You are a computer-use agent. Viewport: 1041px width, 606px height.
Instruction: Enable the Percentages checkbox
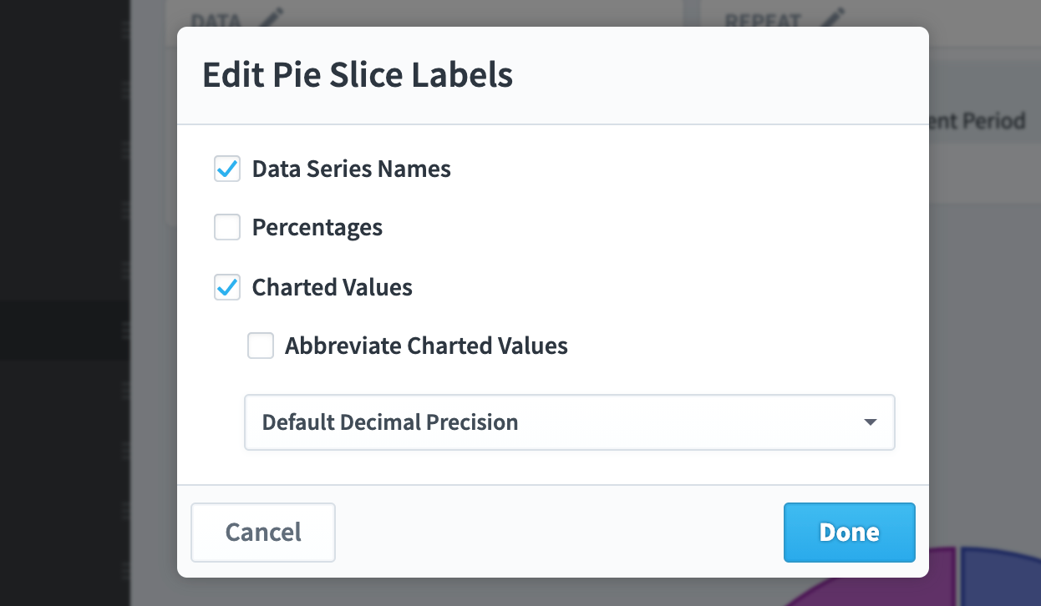(227, 227)
